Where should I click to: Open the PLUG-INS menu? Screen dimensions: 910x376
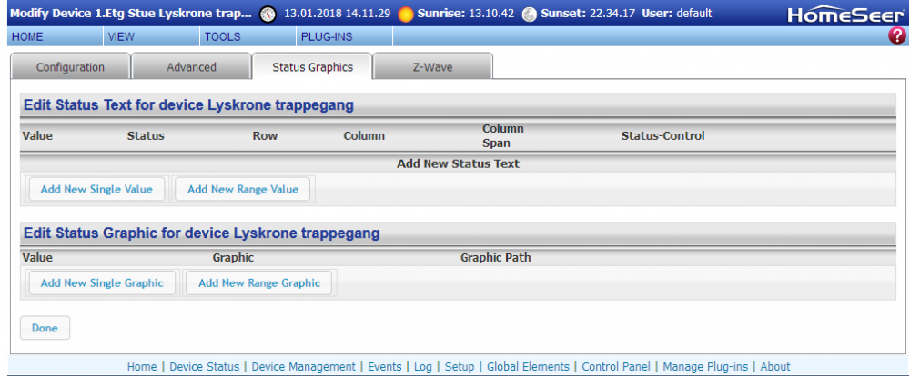pyautogui.click(x=326, y=37)
